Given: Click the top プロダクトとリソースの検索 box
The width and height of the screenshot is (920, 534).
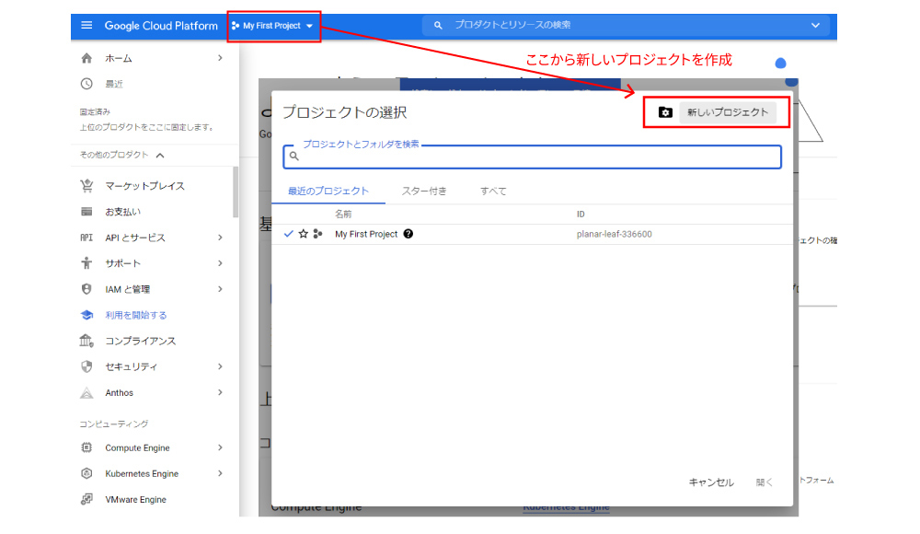Looking at the screenshot, I should 626,25.
